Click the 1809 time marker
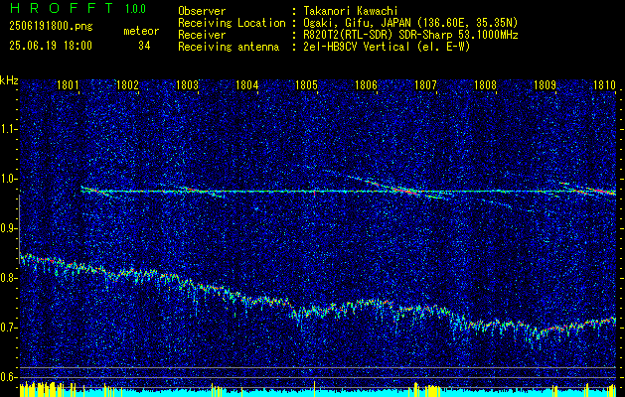This screenshot has width=625, height=397. 545,84
